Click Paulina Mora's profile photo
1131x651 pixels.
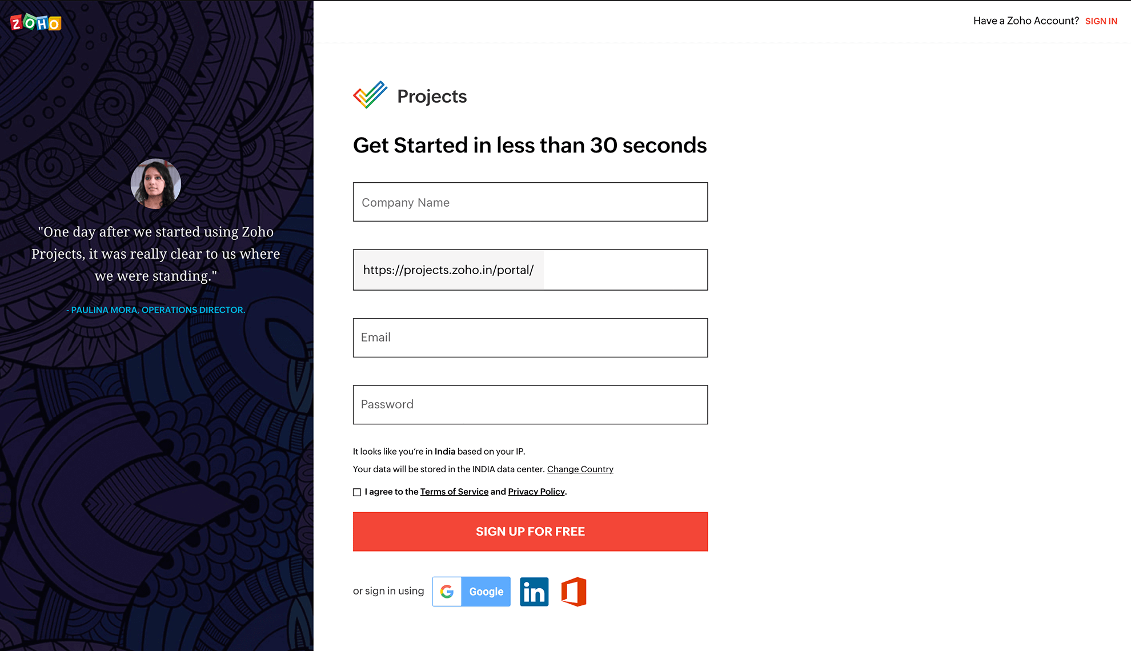[x=155, y=184]
